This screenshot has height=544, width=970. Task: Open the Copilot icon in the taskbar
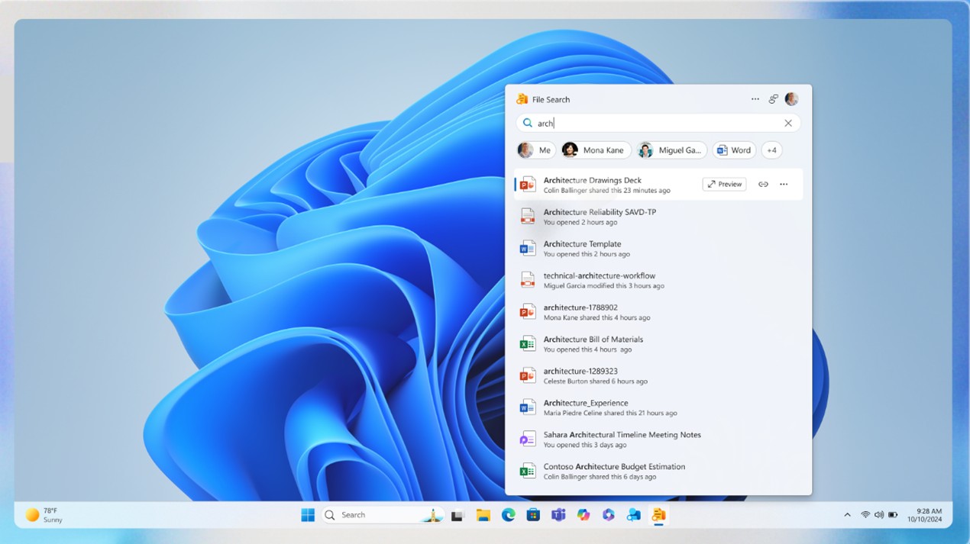click(584, 515)
